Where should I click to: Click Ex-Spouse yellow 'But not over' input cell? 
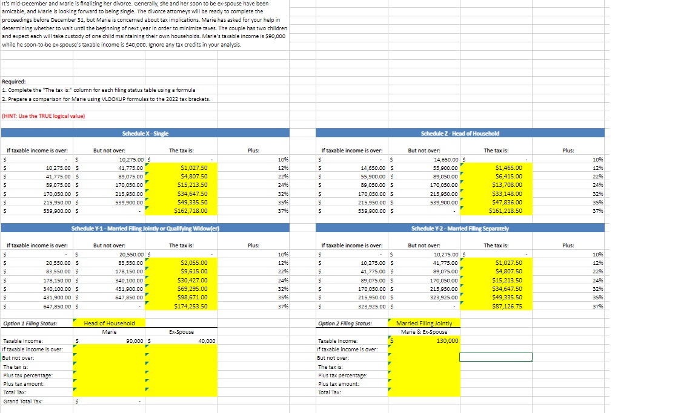(181, 358)
